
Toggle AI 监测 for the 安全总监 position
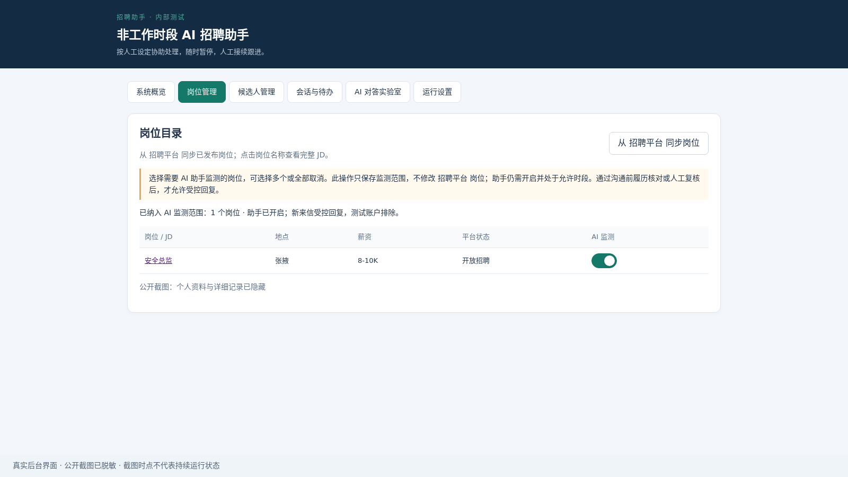(604, 261)
